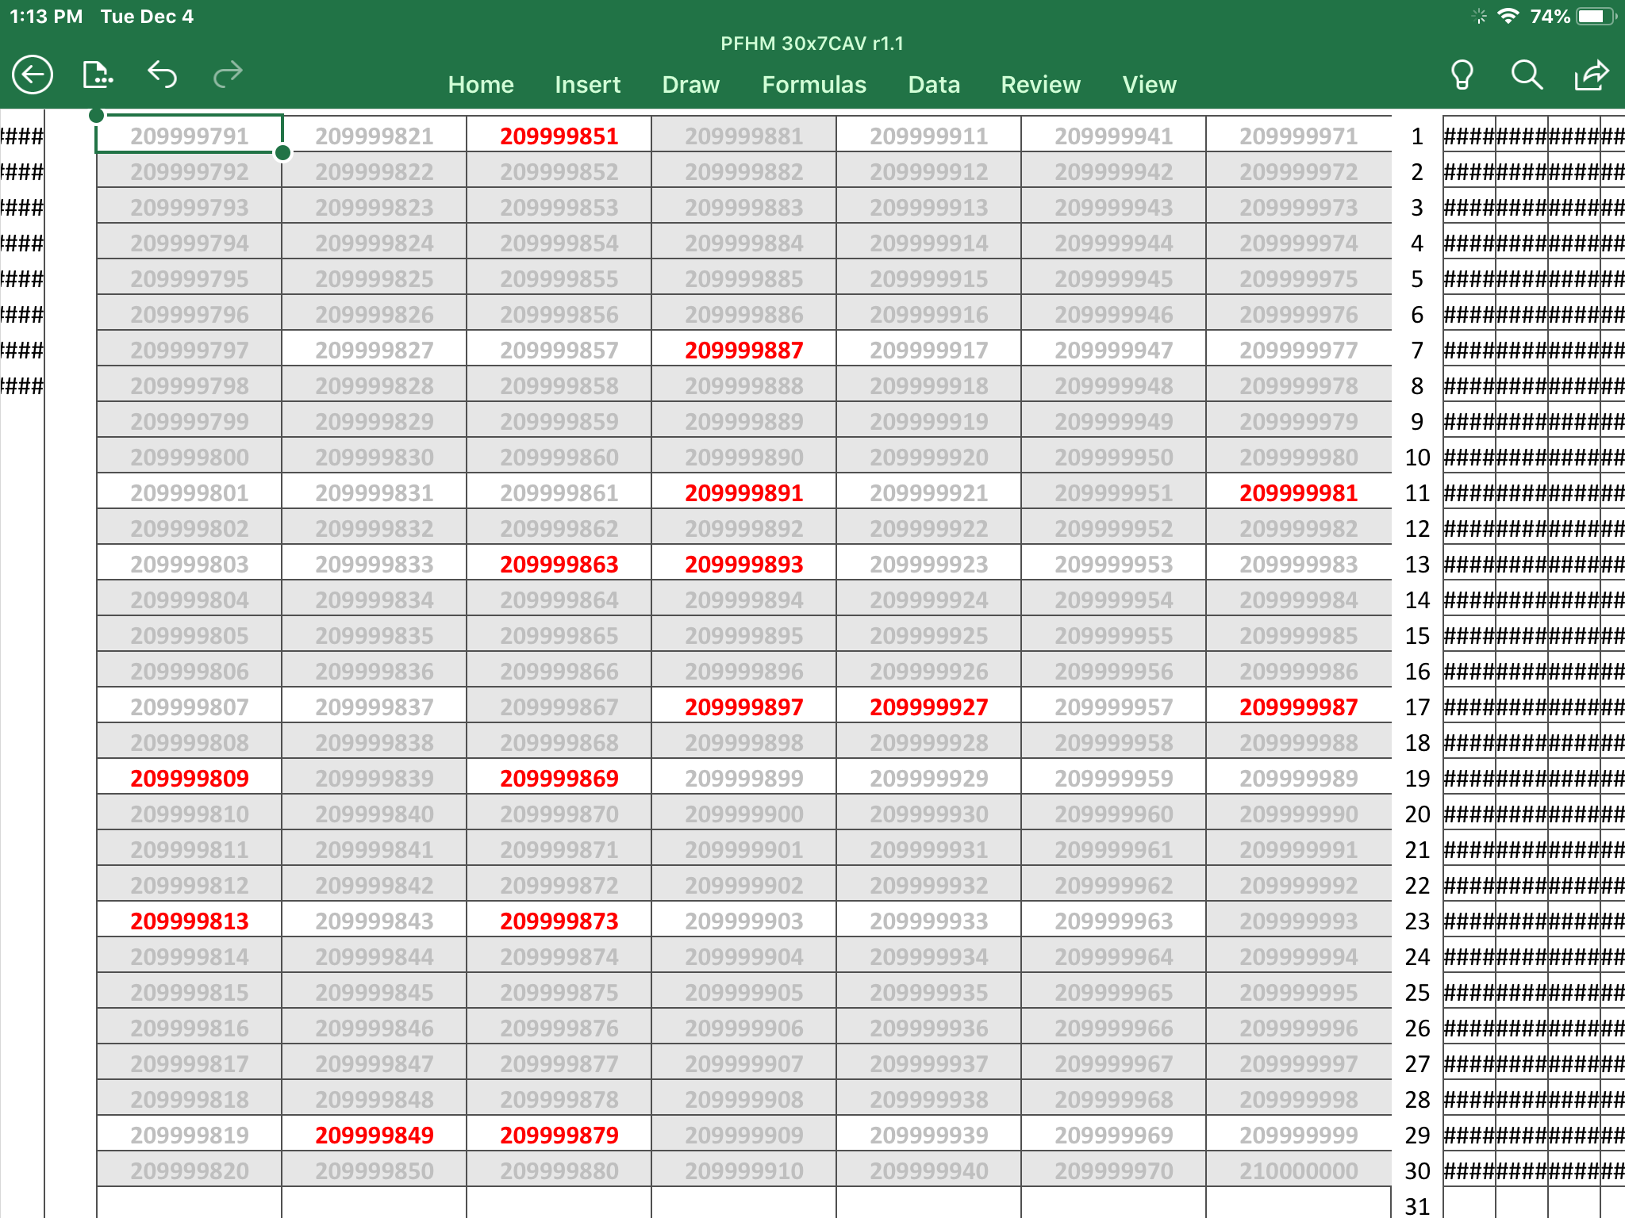This screenshot has height=1218, width=1625.
Task: Open the search magnifier icon
Action: [1526, 75]
